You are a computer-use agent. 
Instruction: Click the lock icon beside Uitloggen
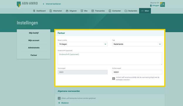coord(151,6)
